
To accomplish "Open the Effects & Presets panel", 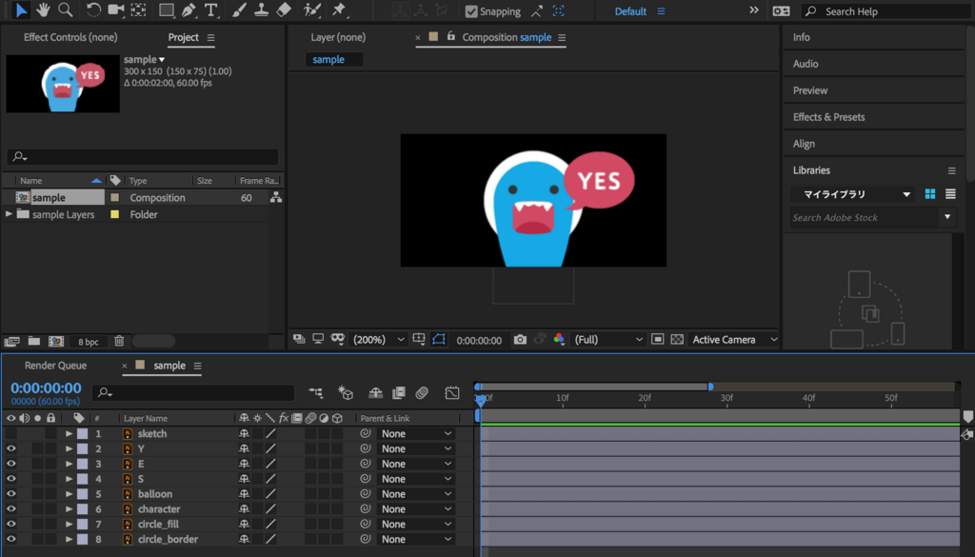I will pos(828,117).
